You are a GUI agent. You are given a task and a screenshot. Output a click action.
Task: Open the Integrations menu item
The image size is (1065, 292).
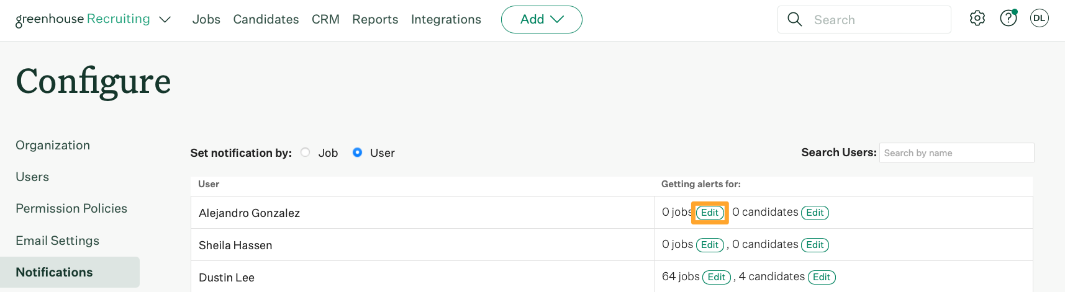coord(446,19)
